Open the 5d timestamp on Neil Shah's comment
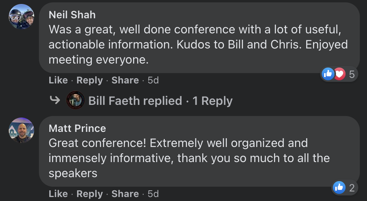 point(153,80)
